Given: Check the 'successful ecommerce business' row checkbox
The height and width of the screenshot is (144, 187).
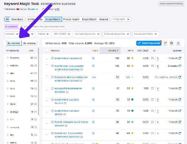Looking at the screenshot, I should [x=47, y=88].
